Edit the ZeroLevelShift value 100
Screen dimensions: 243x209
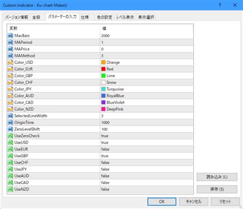coord(147,129)
